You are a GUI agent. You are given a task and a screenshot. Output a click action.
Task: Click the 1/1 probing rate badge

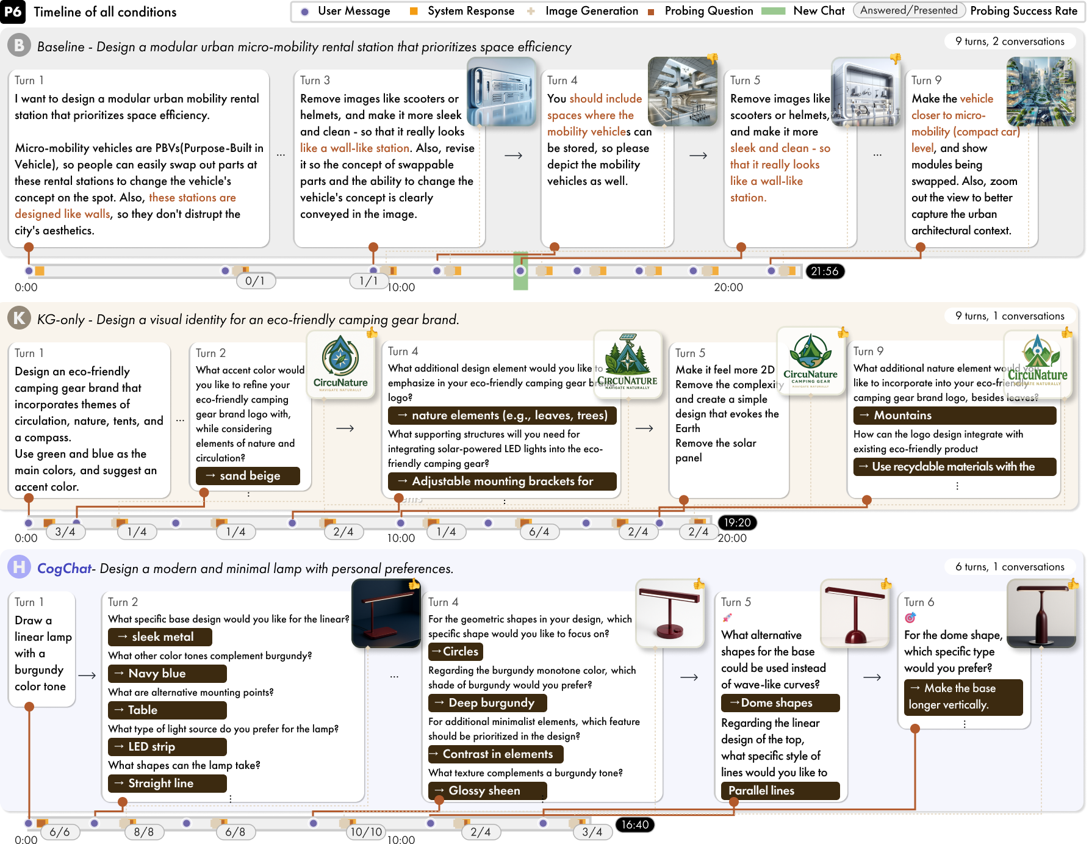pyautogui.click(x=368, y=281)
